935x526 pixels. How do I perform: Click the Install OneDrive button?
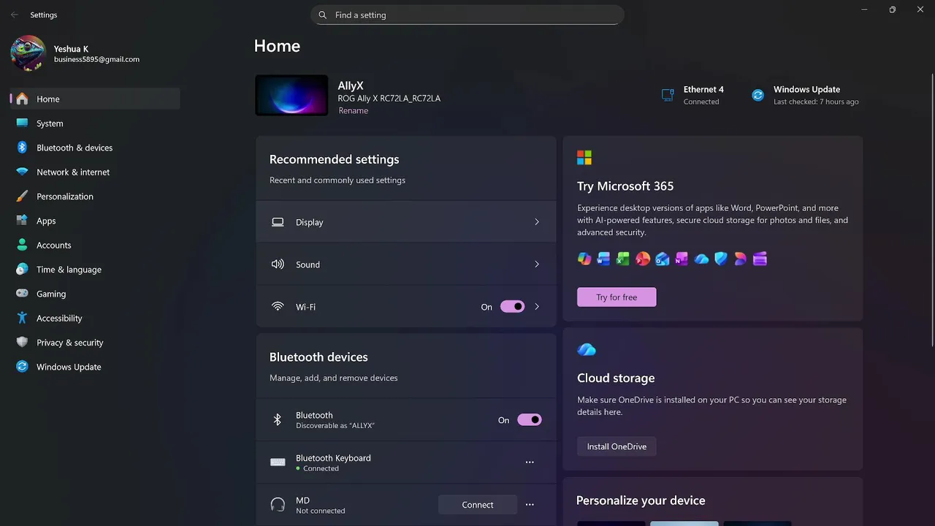tap(617, 446)
